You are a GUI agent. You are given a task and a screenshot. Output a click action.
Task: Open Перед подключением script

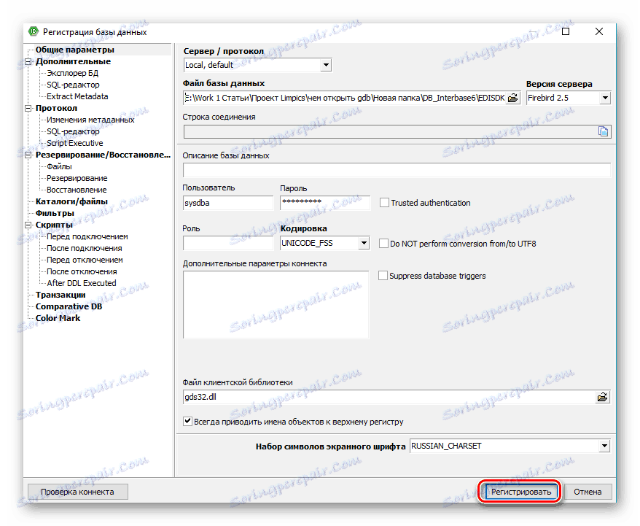click(87, 236)
